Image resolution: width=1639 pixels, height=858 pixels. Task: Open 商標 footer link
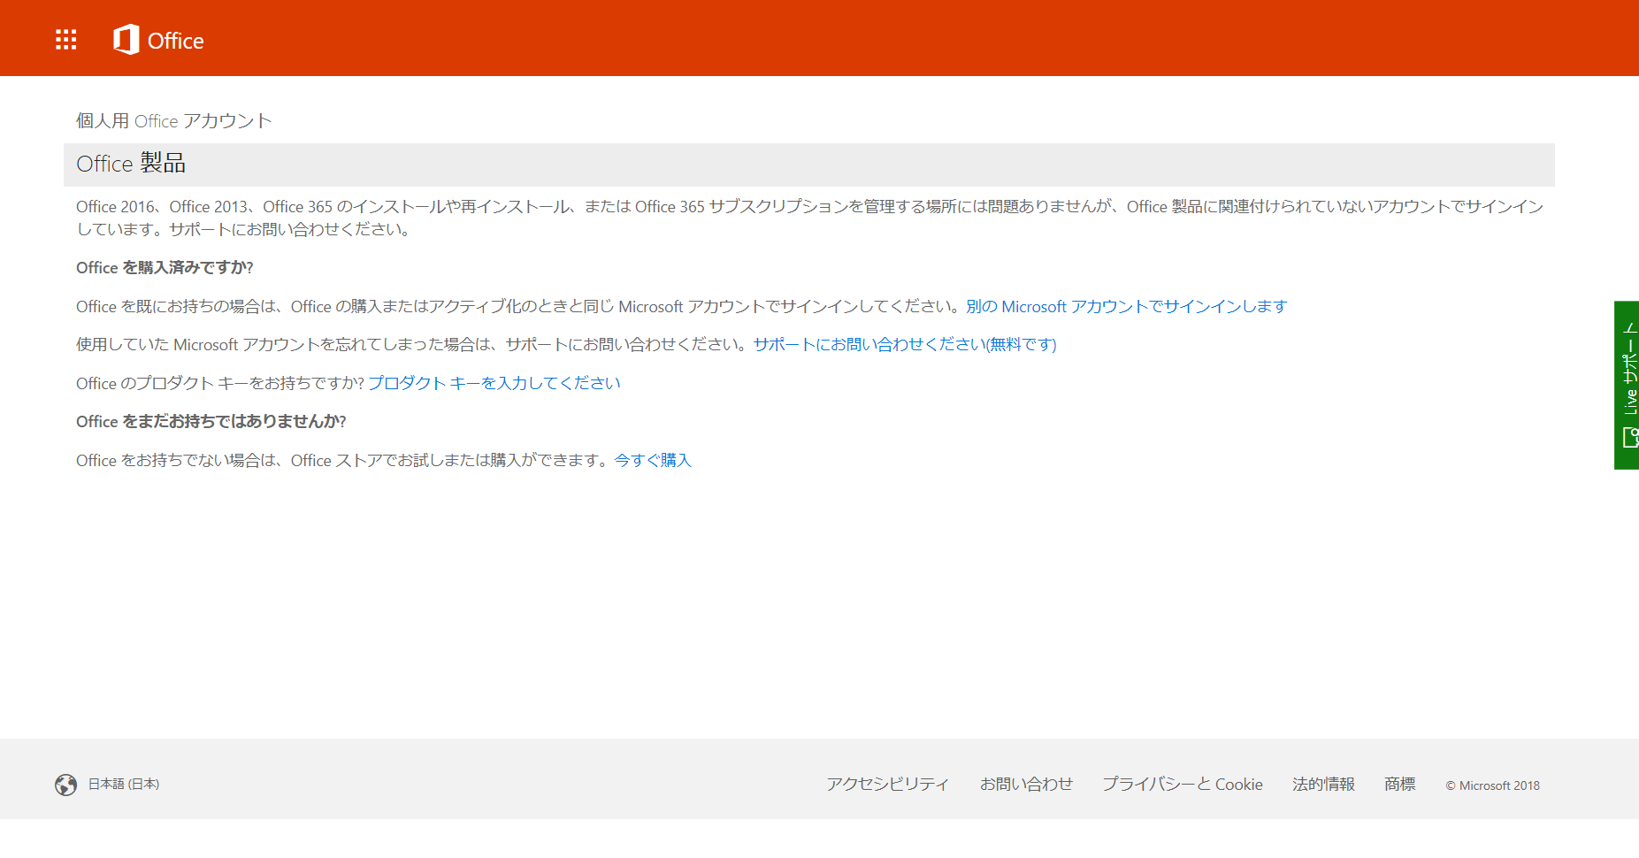pos(1399,784)
